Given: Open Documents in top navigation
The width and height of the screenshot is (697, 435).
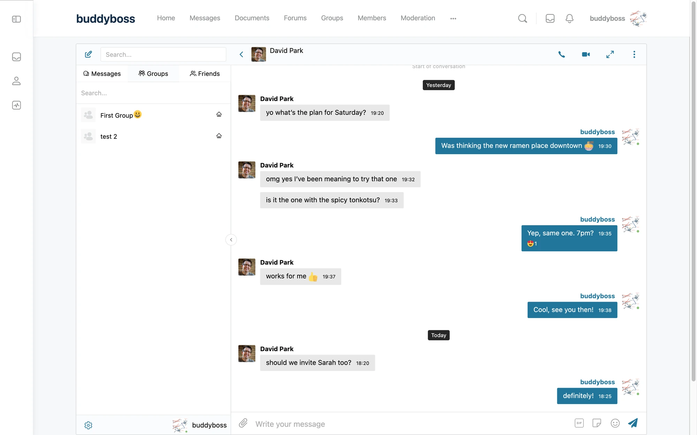Looking at the screenshot, I should 252,18.
